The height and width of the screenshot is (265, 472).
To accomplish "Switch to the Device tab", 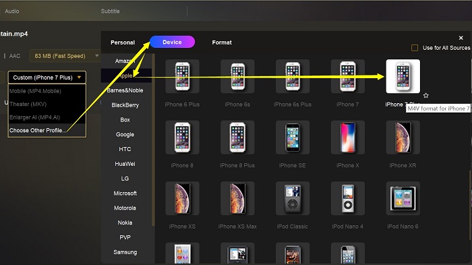I will (172, 42).
